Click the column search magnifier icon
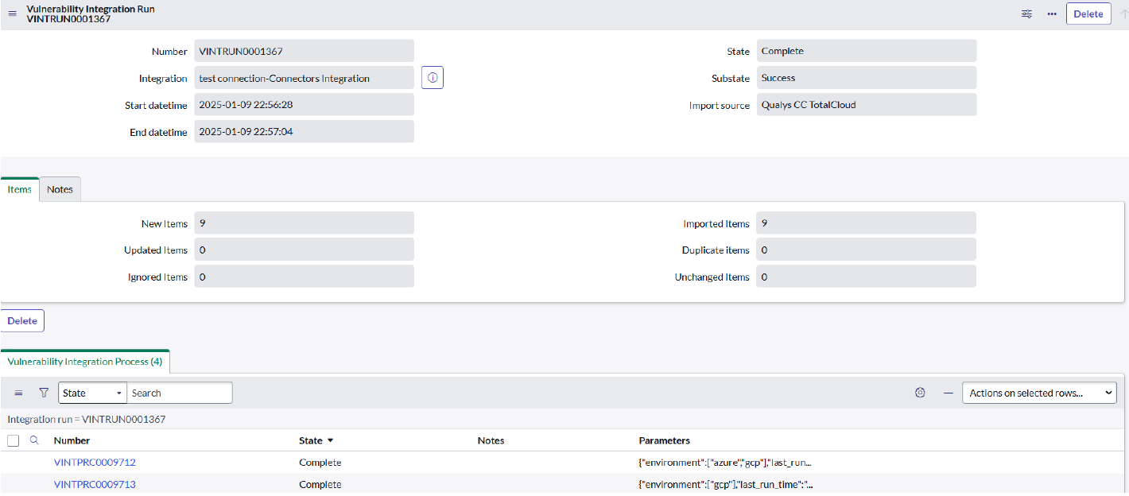The width and height of the screenshot is (1129, 496). coord(34,440)
